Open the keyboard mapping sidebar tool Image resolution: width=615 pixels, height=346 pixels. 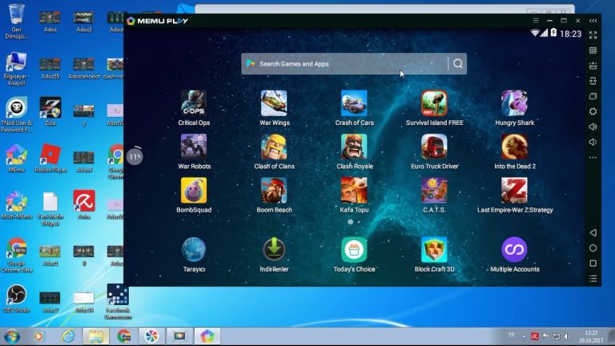click(593, 50)
